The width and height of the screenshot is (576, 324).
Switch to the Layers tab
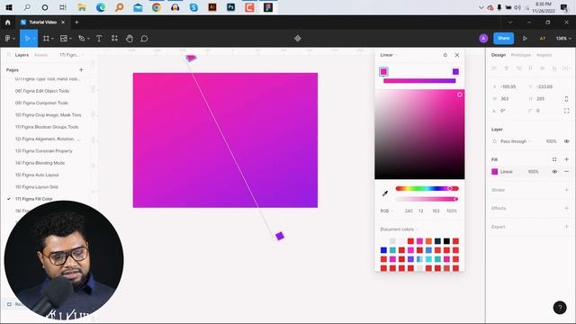(22, 55)
